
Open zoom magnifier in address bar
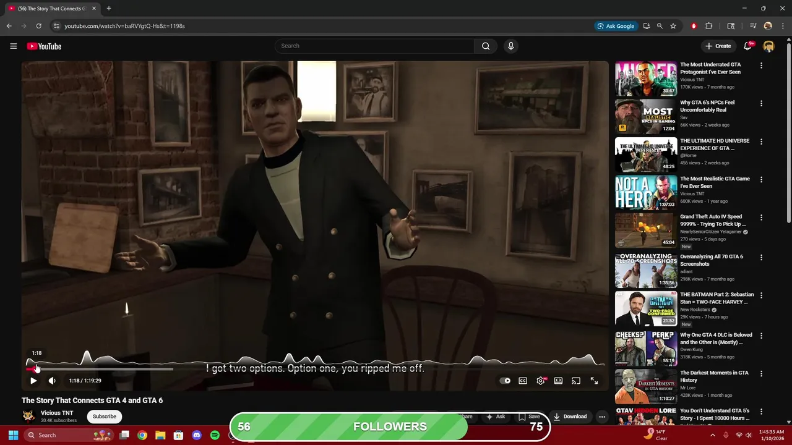660,26
